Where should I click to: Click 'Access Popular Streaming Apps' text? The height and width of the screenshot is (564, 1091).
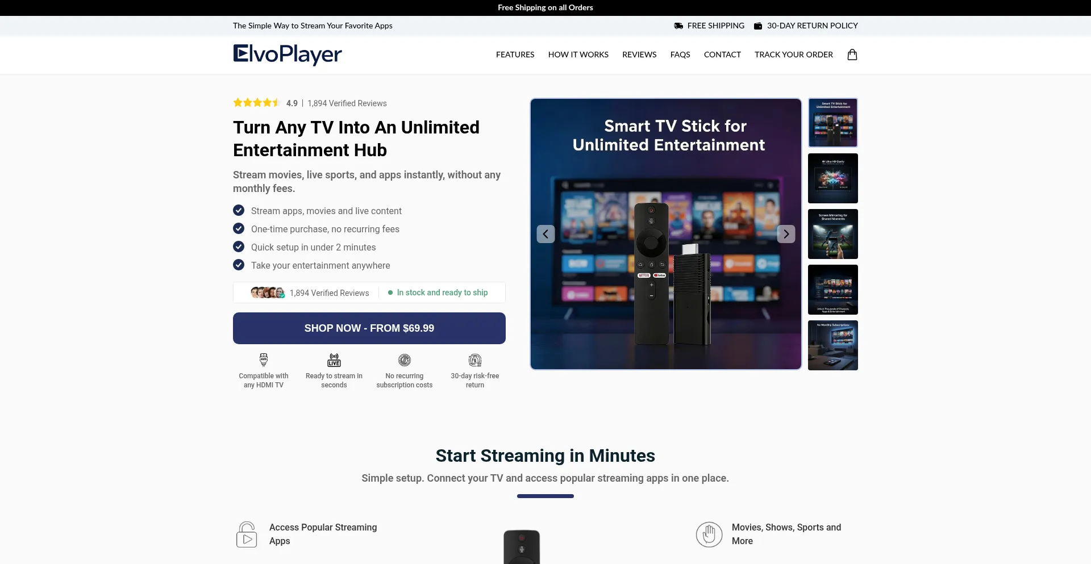click(x=323, y=534)
